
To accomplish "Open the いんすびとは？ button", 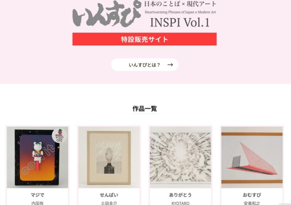I will point(145,65).
